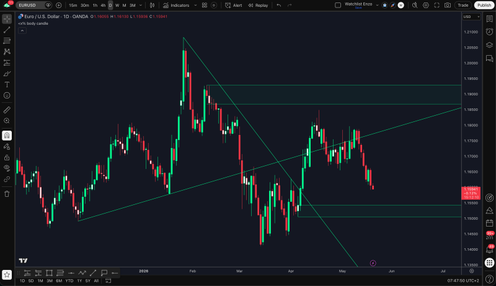Set date range to 1D
496x286 pixels.
[x=22, y=280]
